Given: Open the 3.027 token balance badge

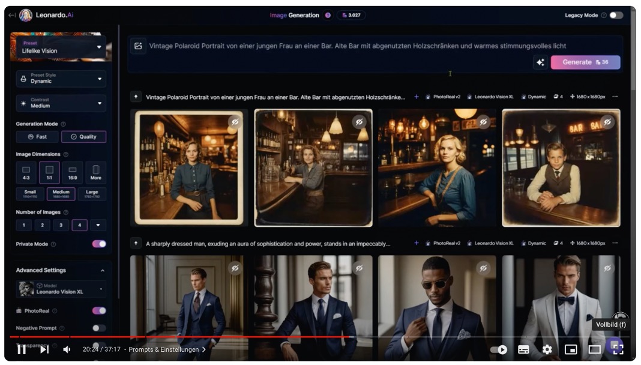Looking at the screenshot, I should [x=351, y=15].
